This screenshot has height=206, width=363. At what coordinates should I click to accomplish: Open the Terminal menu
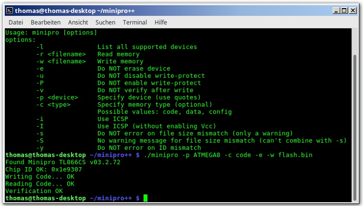point(135,23)
